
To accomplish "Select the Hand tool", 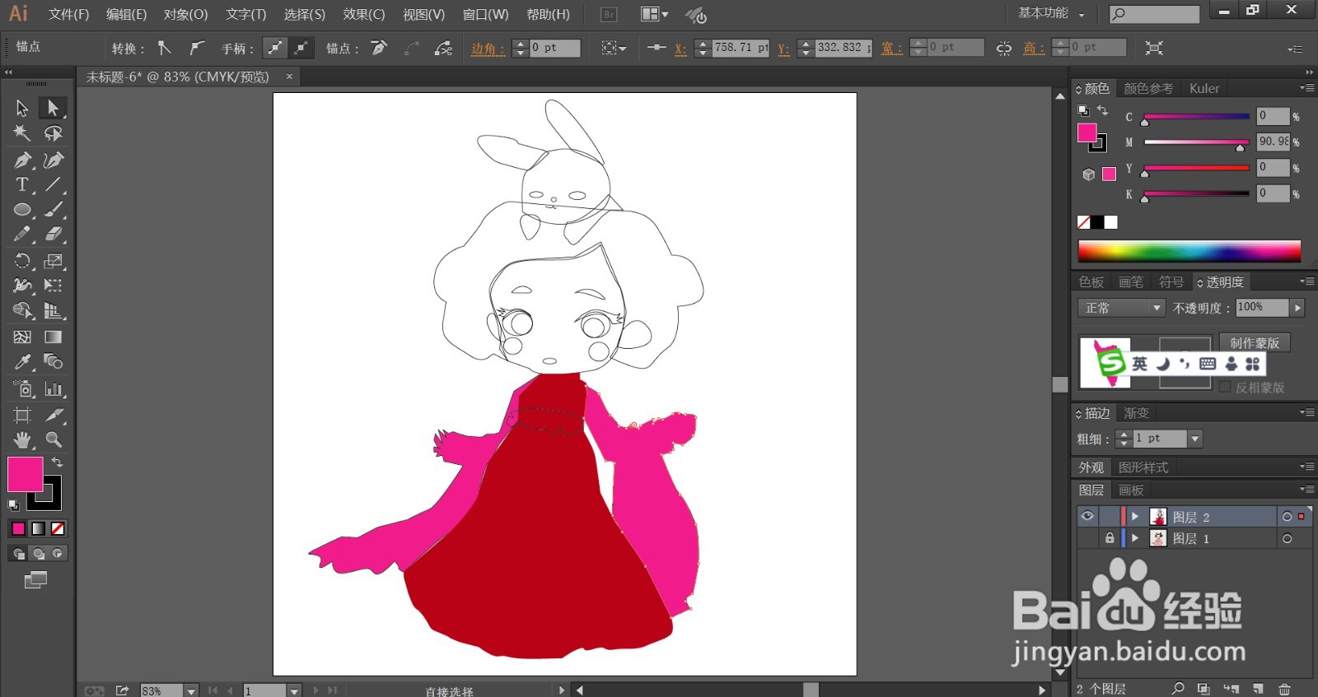I will pos(22,439).
